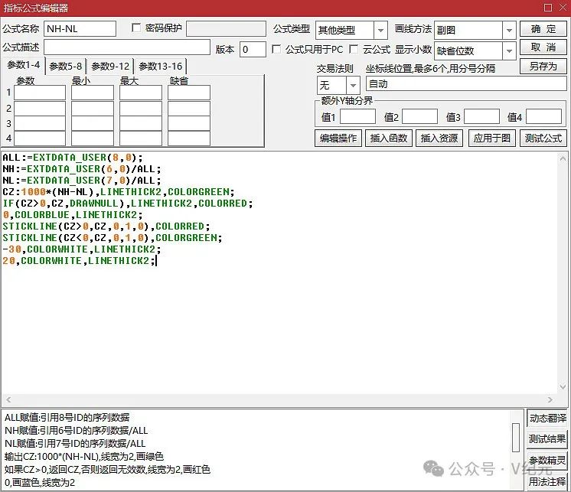Click row 2 参数 name field
Viewport: 571px width, 492px height.
pyautogui.click(x=40, y=109)
